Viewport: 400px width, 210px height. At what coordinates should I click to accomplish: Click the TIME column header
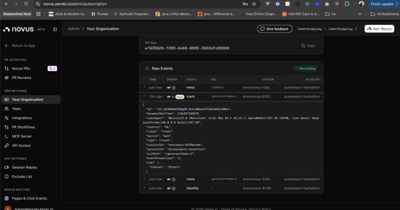152,79
